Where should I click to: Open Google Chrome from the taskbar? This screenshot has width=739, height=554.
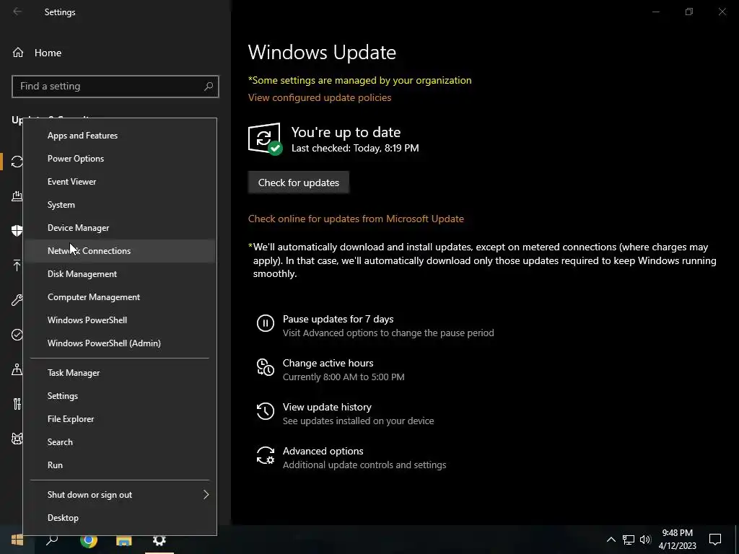88,540
